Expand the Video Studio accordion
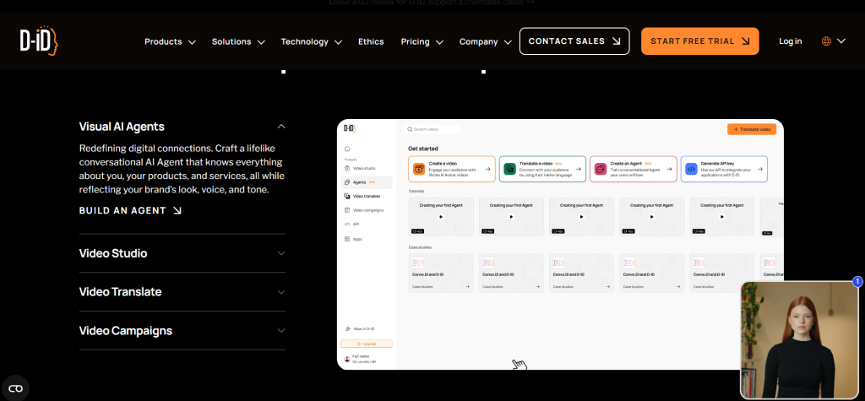 (281, 253)
